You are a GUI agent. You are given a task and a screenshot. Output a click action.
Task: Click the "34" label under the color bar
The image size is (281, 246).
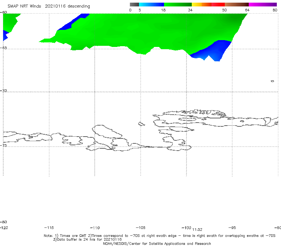pyautogui.click(x=190, y=10)
